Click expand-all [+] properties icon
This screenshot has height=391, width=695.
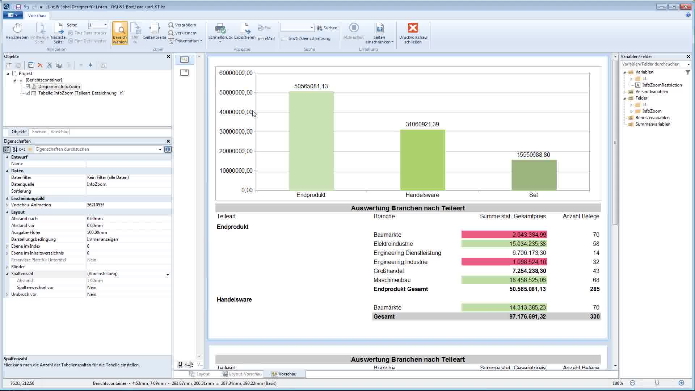tap(22, 149)
